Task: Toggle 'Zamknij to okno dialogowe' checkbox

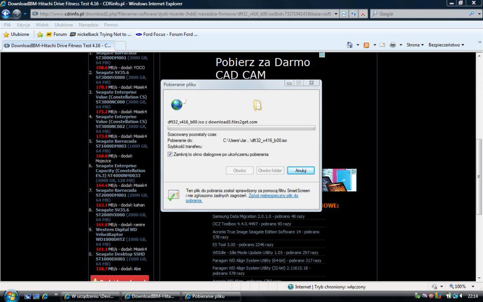Action: (170, 154)
